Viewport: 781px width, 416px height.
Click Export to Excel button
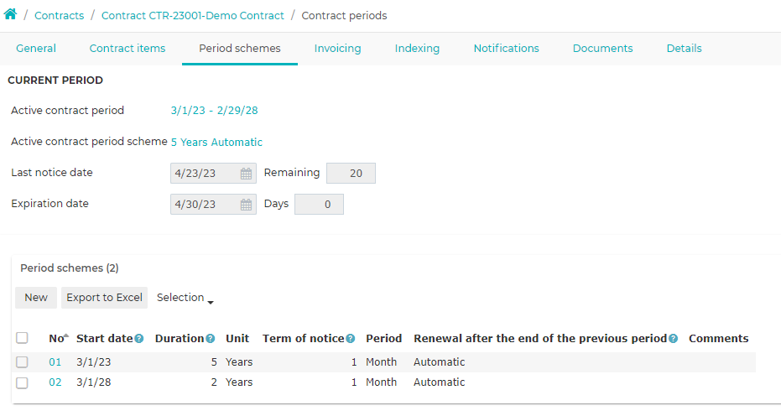point(105,298)
